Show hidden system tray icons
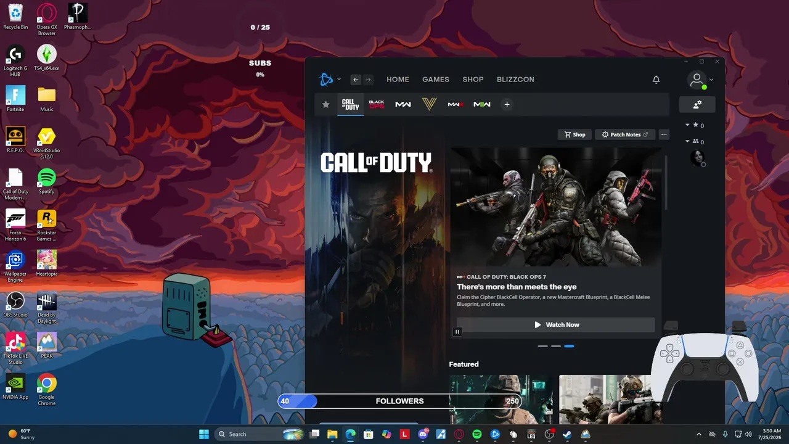Screen dimensions: 789x444 (x=698, y=434)
